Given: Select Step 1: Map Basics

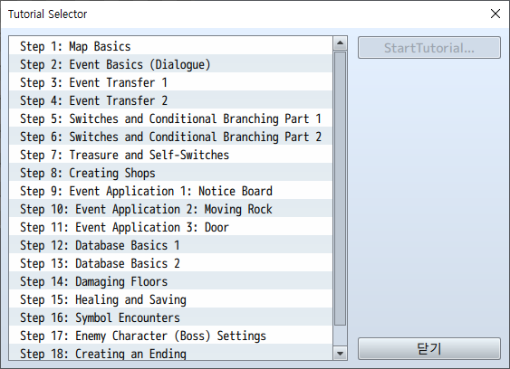Looking at the screenshot, I should [x=171, y=46].
